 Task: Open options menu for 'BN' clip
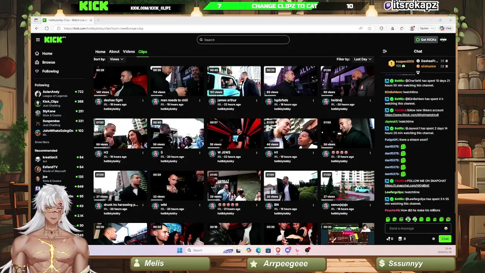click(x=313, y=205)
